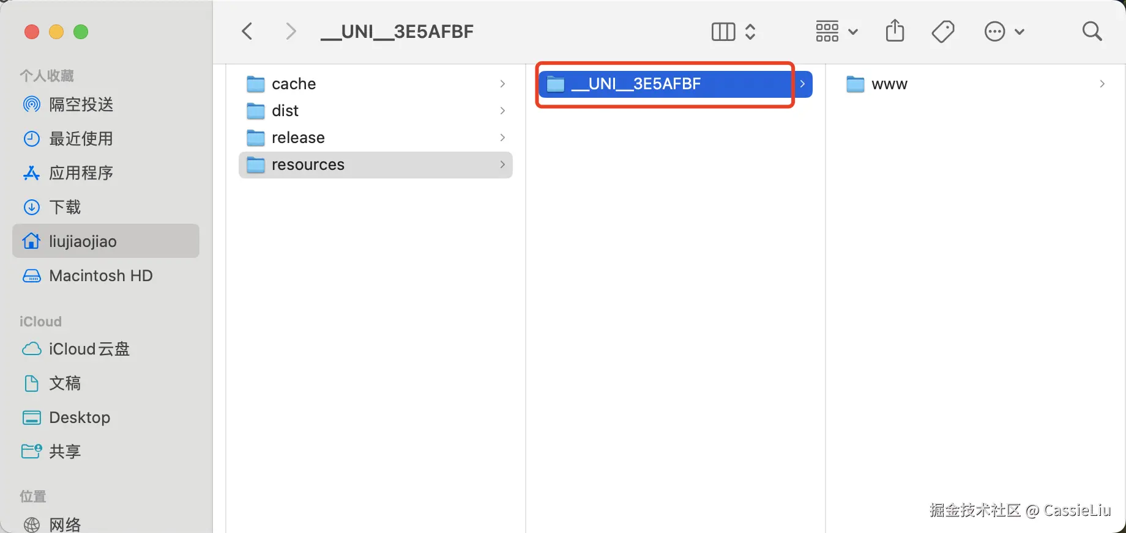1126x533 pixels.
Task: Open the search magnifier icon
Action: [1092, 31]
